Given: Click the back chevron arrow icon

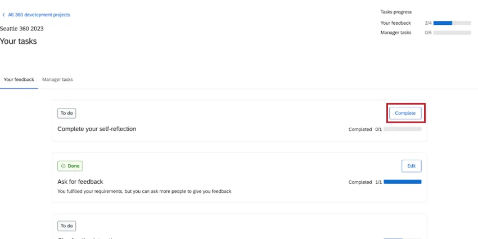Looking at the screenshot, I should (3, 15).
